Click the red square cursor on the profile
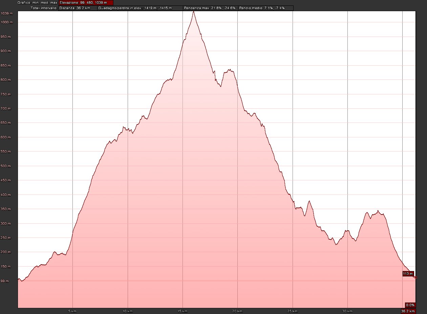427x314 pixels. click(x=415, y=277)
